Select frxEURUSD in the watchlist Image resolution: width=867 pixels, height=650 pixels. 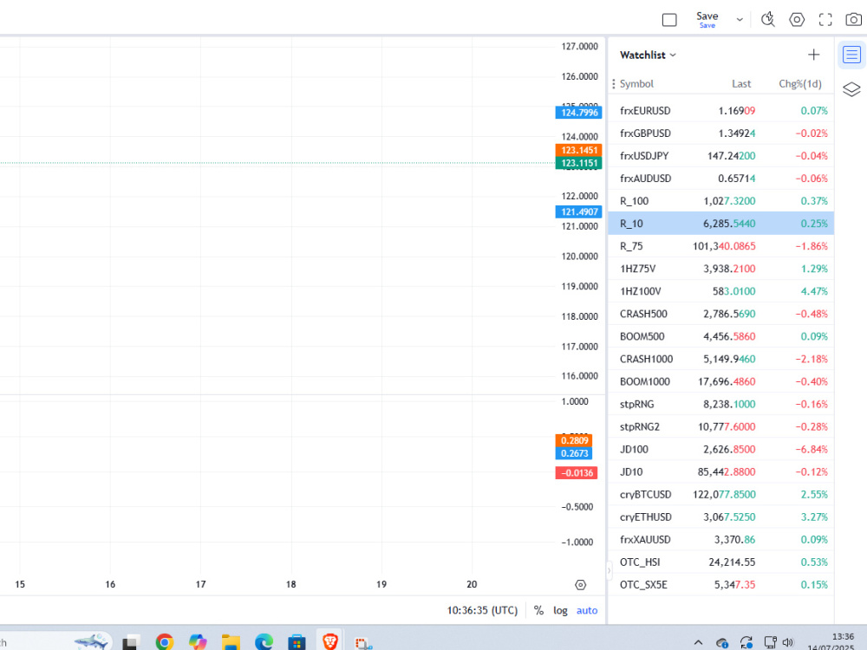(720, 111)
